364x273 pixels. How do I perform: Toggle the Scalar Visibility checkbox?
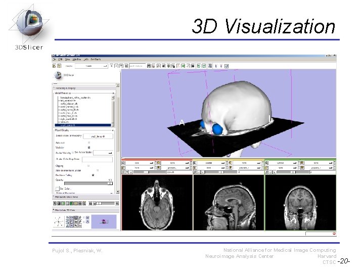(73, 153)
